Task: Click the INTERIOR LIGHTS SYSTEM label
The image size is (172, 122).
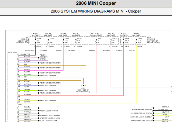Action: click(50, 118)
